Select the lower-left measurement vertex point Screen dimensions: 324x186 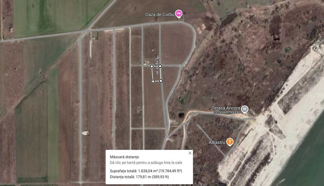pos(153,81)
